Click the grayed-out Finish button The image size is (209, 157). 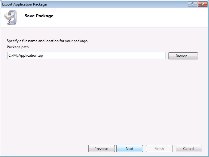click(x=159, y=149)
